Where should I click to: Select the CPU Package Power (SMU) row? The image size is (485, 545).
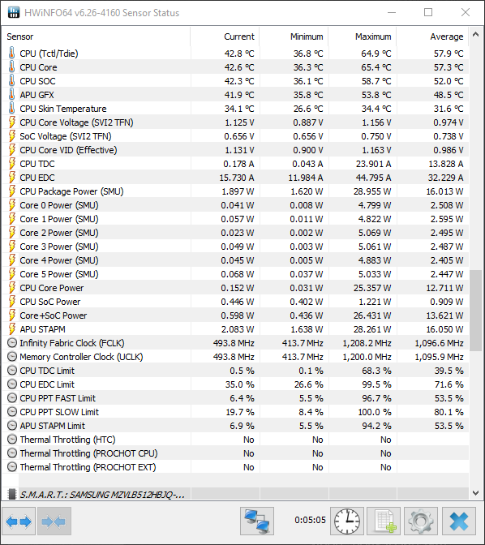tap(235, 191)
